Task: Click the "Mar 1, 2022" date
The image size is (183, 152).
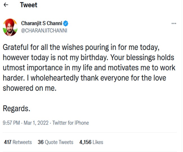Action: coord(36,123)
